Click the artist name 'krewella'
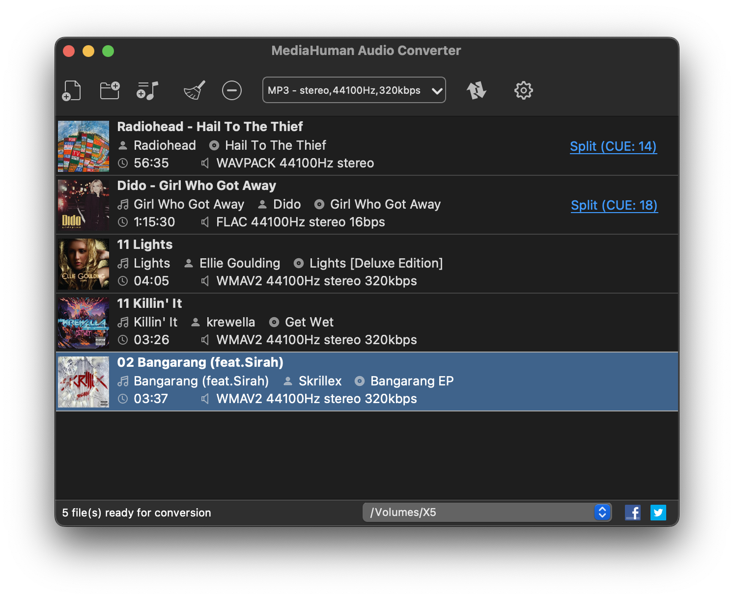The width and height of the screenshot is (734, 599). tap(230, 322)
